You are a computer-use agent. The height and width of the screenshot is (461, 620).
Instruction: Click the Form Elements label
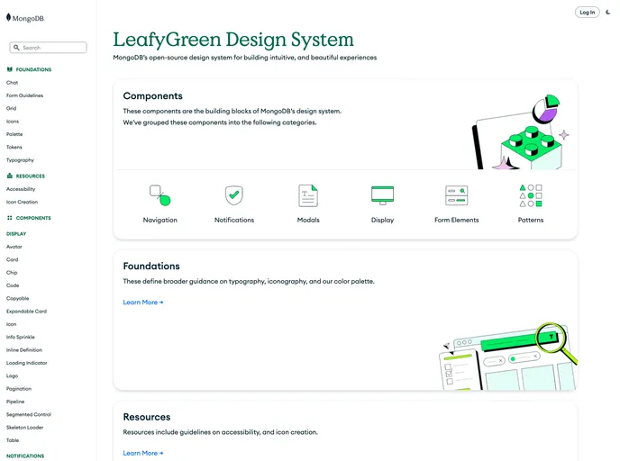coord(456,220)
